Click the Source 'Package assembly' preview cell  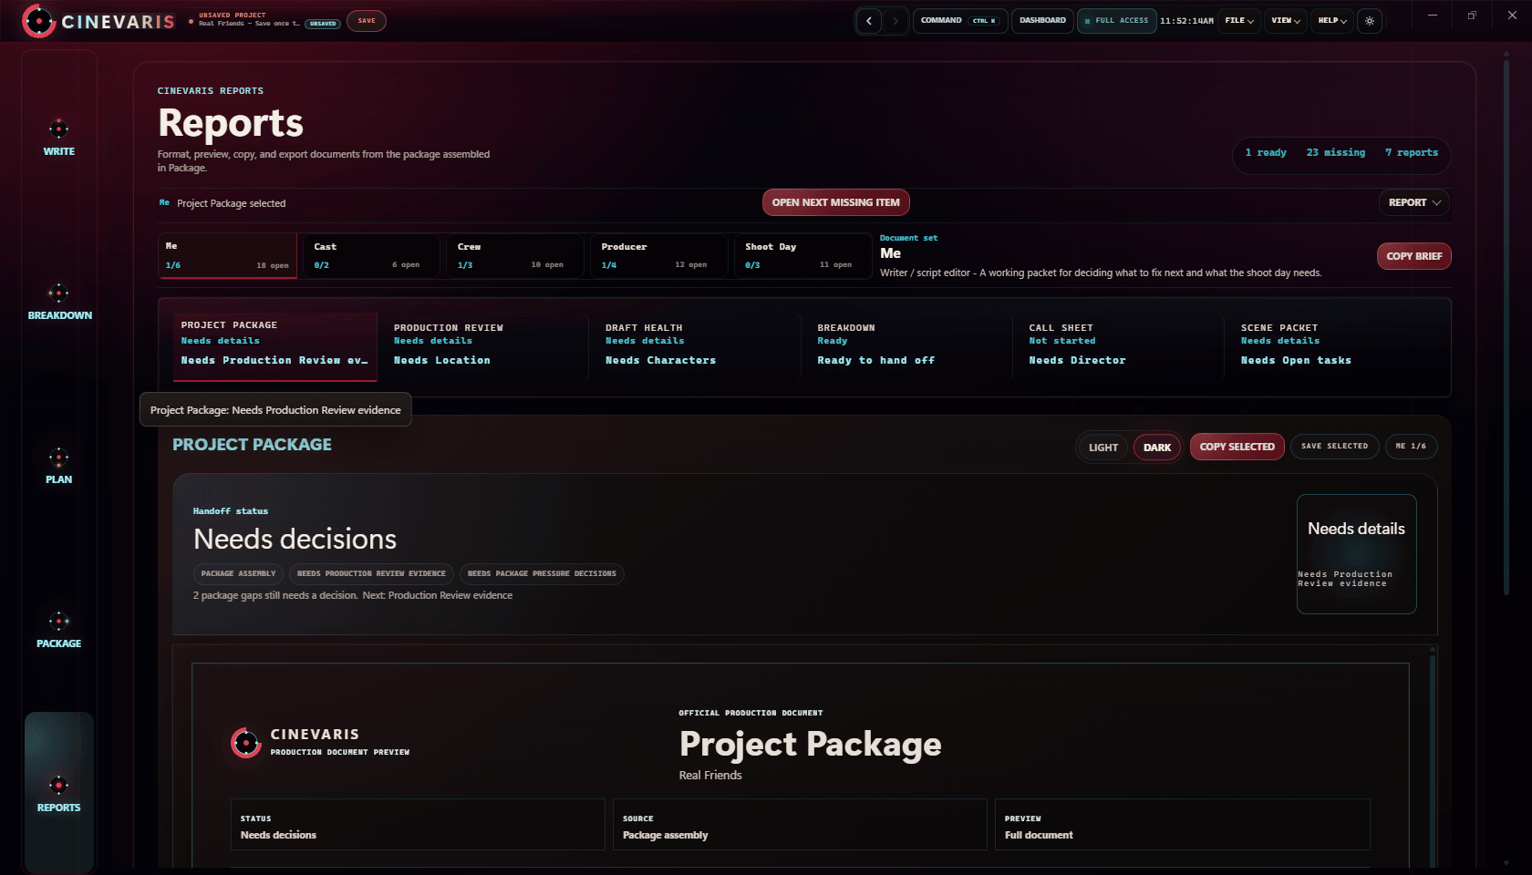(x=800, y=825)
